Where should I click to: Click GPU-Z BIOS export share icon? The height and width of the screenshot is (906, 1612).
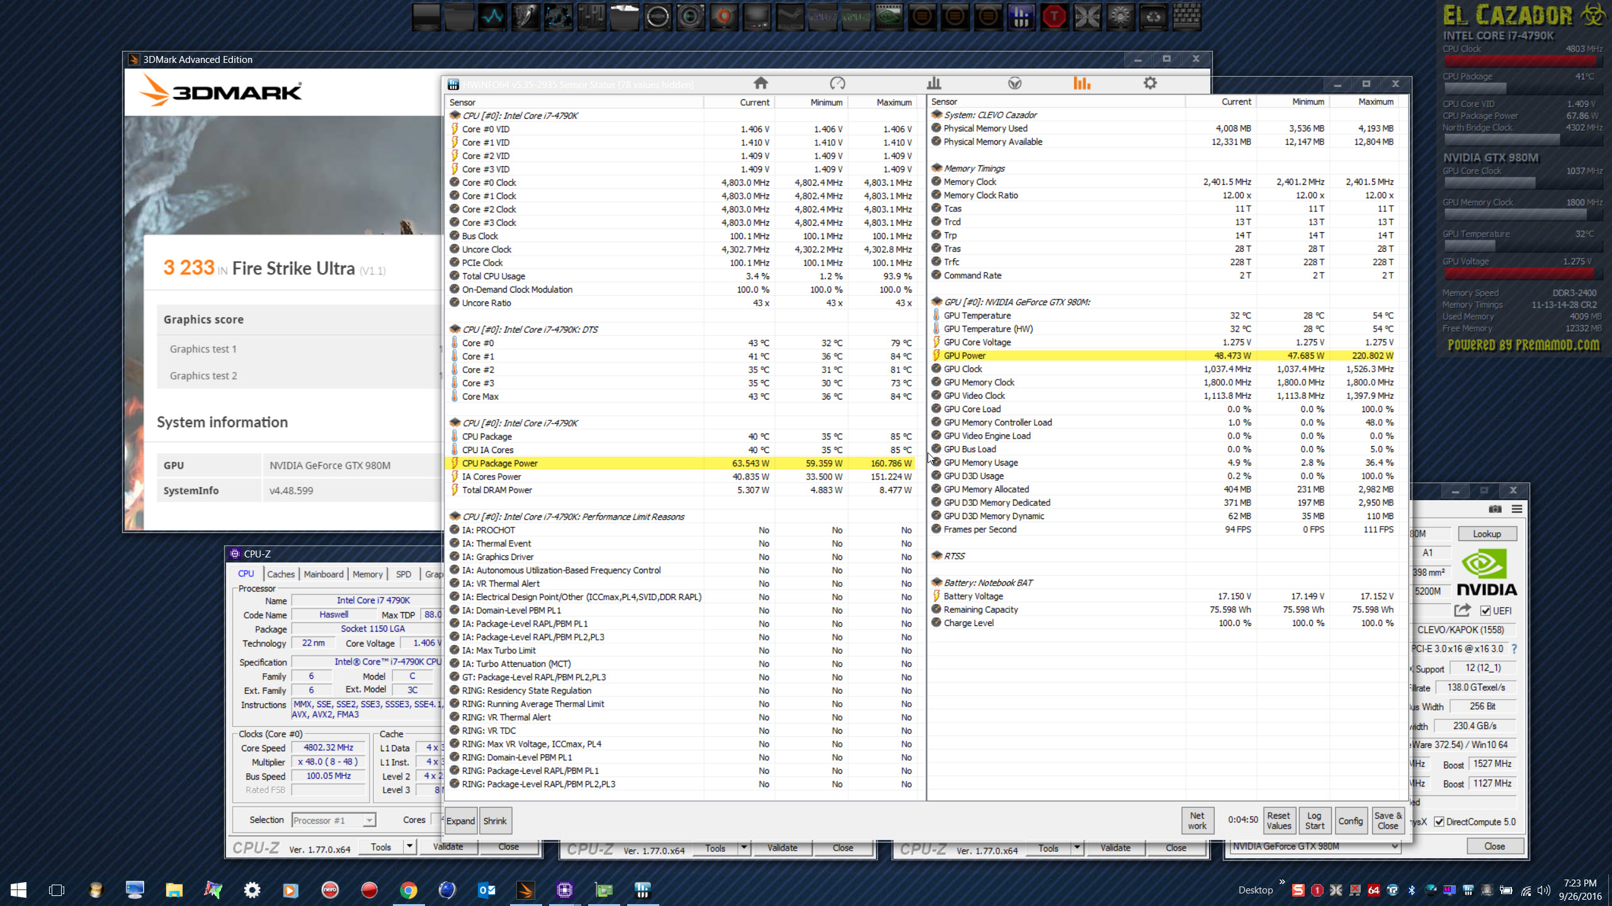click(1462, 610)
